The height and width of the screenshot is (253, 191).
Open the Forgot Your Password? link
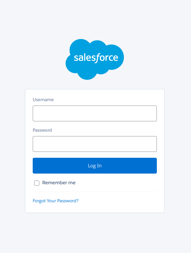pos(55,201)
